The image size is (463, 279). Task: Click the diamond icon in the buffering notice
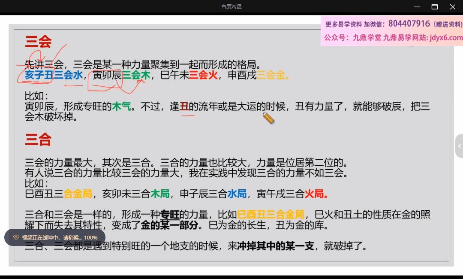(16, 237)
